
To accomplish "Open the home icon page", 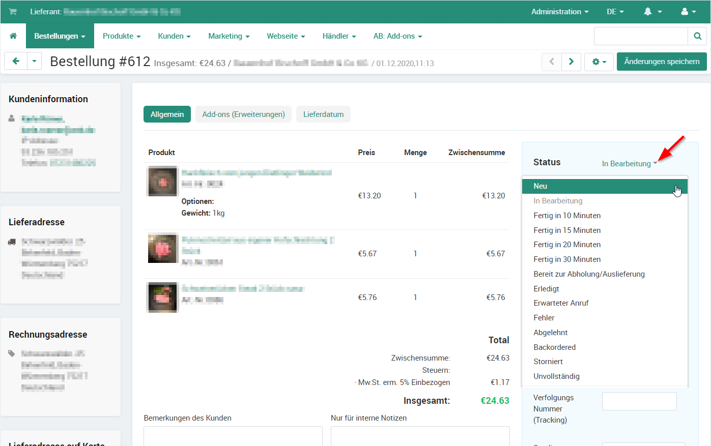I will (13, 36).
